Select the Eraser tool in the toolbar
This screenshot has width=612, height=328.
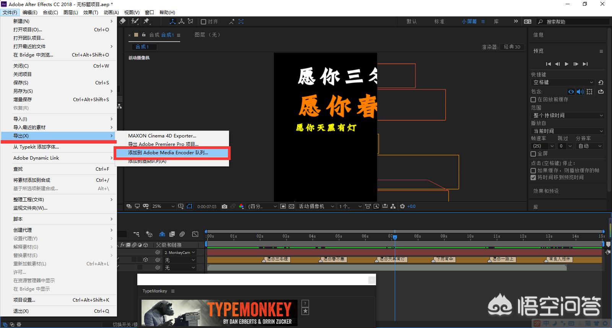click(x=122, y=21)
